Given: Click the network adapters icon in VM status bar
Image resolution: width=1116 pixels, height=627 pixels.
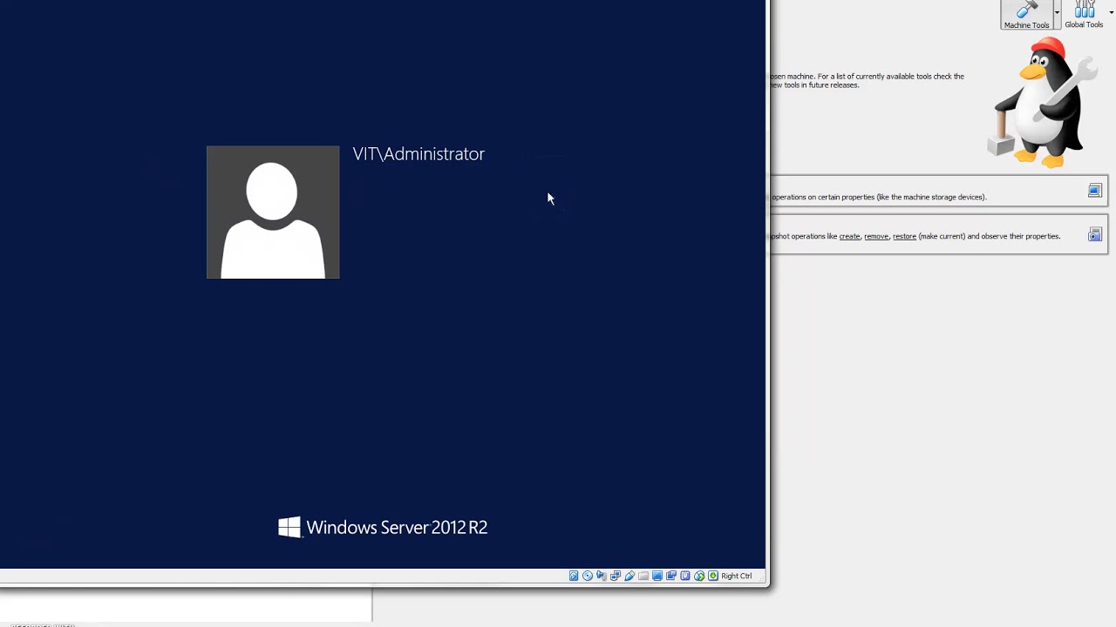Looking at the screenshot, I should pyautogui.click(x=616, y=576).
